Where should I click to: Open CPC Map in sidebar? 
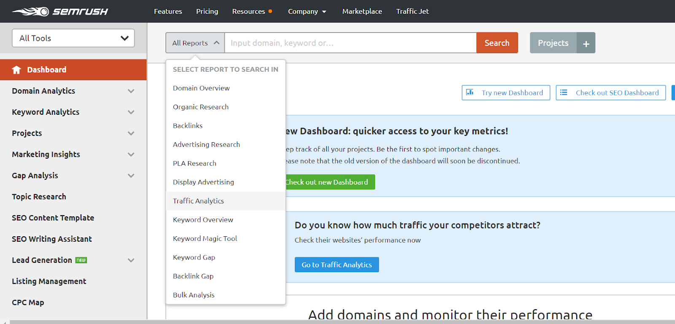click(28, 302)
